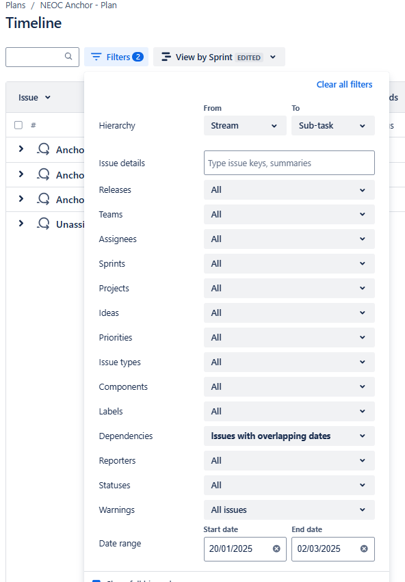Click Clear all filters link

(x=344, y=85)
